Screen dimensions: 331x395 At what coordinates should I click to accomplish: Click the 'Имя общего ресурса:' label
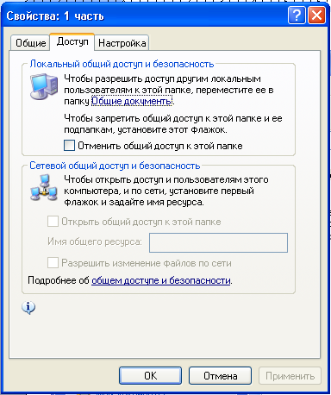[95, 241]
